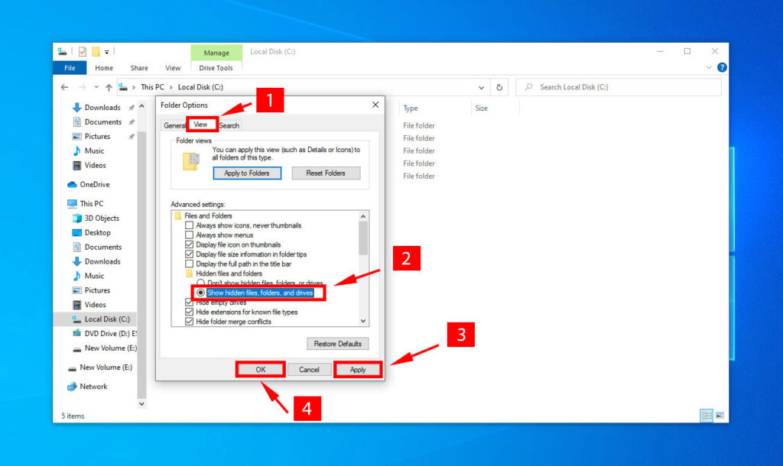Click the Help question mark icon

[722, 68]
